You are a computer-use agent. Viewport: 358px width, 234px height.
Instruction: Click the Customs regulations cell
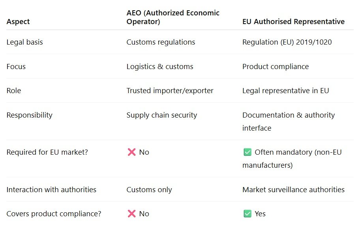click(x=161, y=42)
